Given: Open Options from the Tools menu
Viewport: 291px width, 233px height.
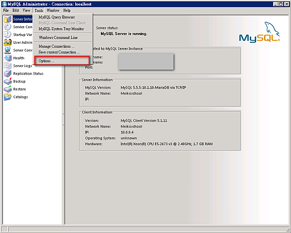Looking at the screenshot, I should coord(62,61).
